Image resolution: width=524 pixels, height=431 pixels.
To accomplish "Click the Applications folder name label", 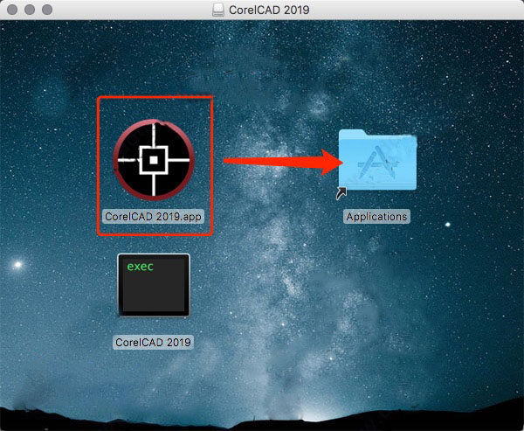I will 376,217.
